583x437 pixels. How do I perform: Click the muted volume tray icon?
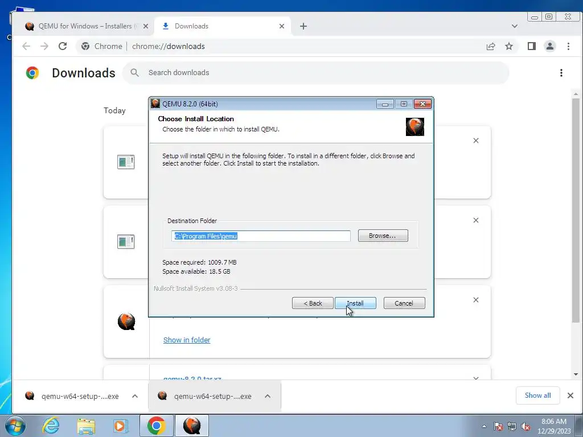tap(525, 426)
